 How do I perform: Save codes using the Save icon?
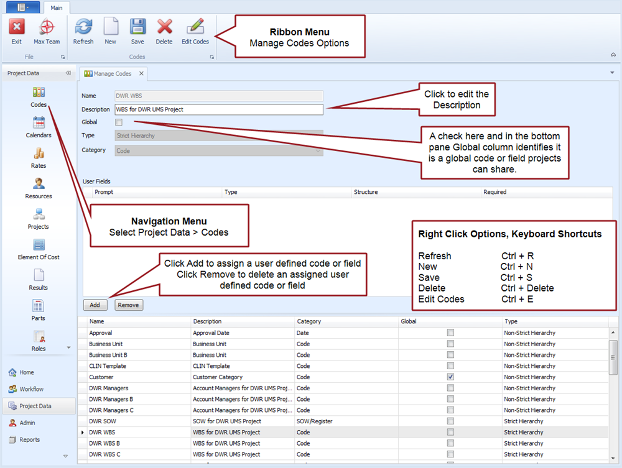coord(137,28)
